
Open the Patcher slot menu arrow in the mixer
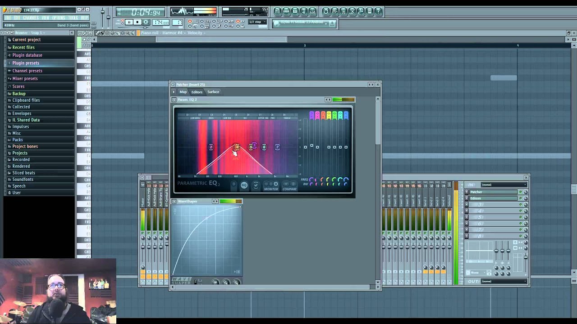coord(467,192)
